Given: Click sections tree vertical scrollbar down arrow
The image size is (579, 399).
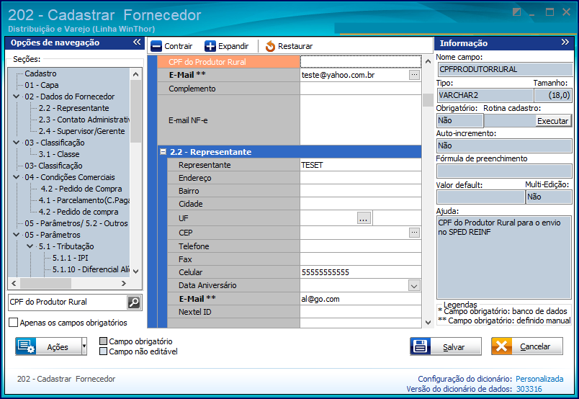Looking at the screenshot, I should pos(135,272).
